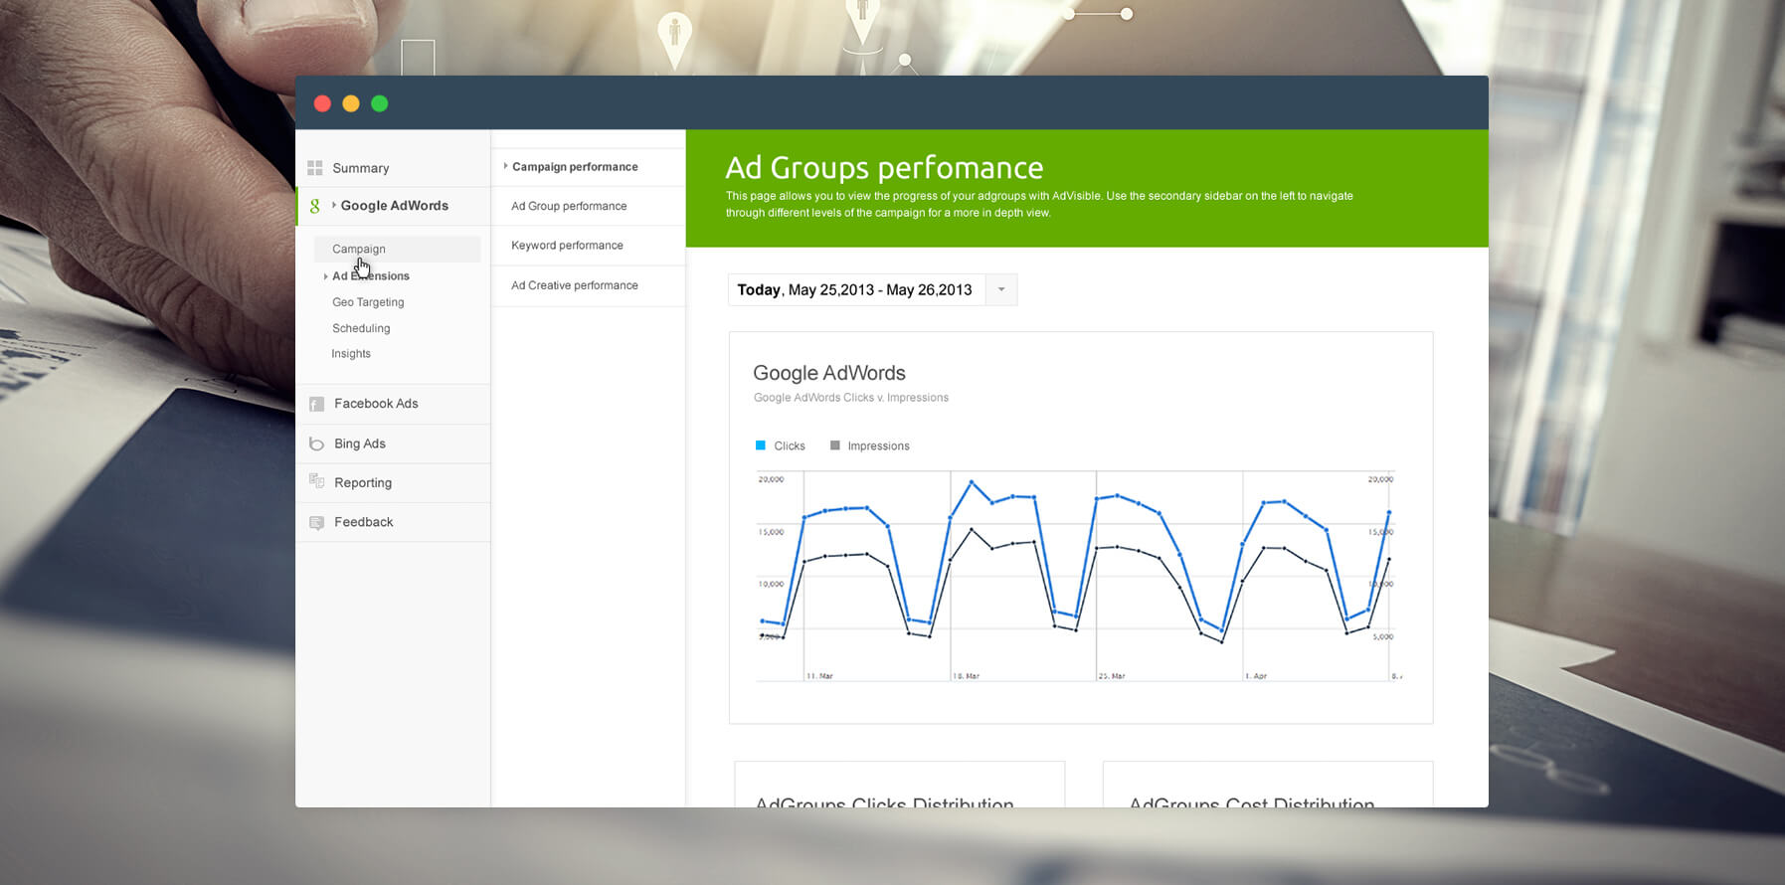1785x885 pixels.
Task: Click the Impressions legend label
Action: pos(878,445)
